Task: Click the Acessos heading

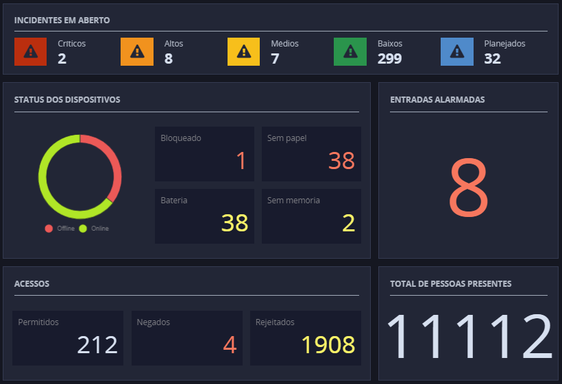Action: [x=32, y=283]
